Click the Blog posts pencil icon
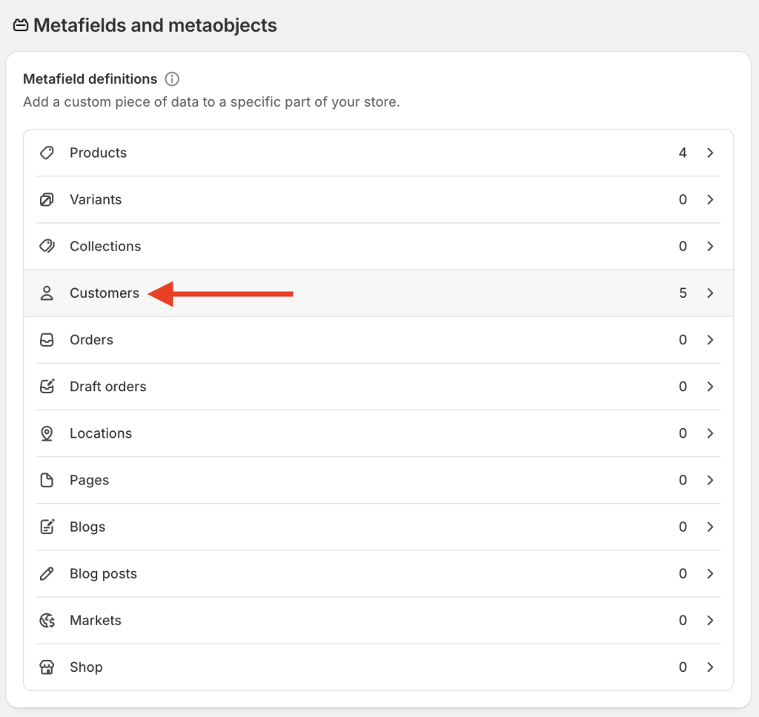The image size is (759, 717). (47, 574)
